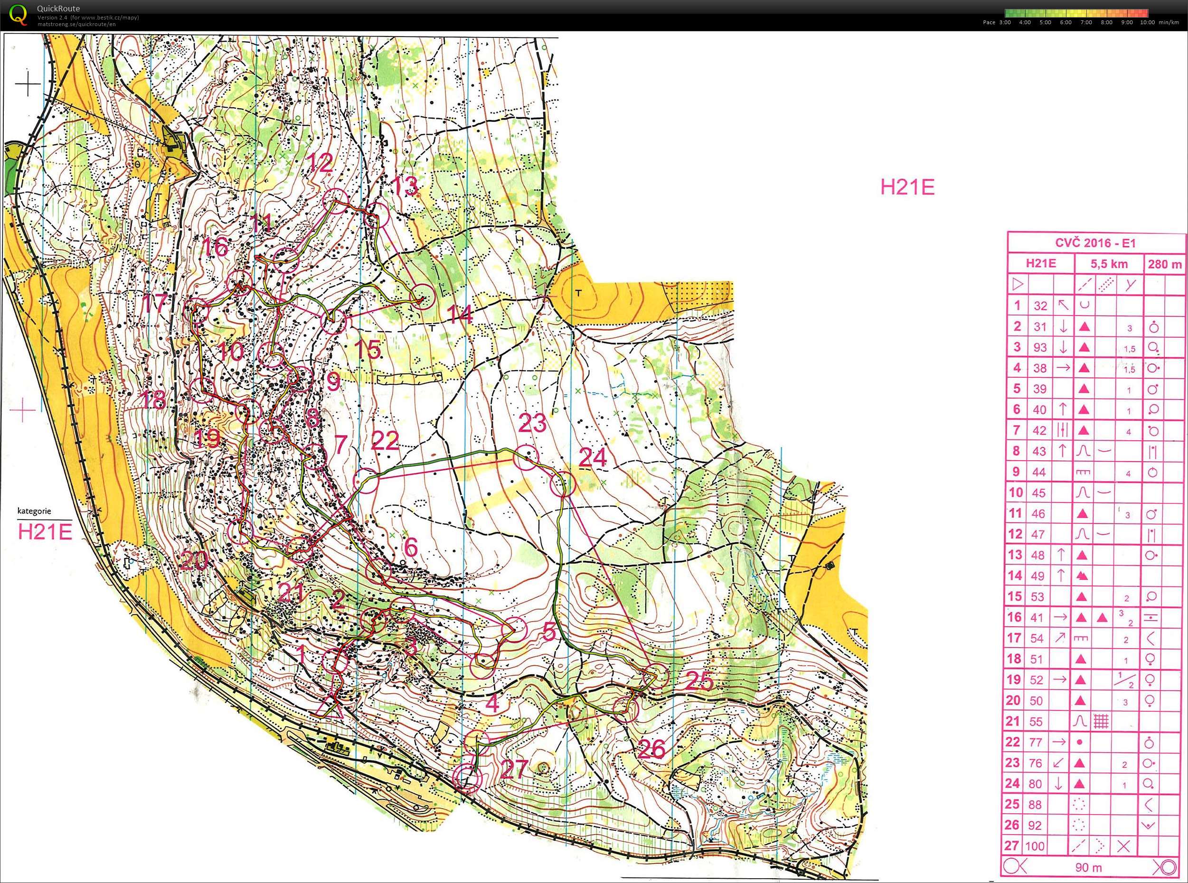Click control code 88 in the table
This screenshot has width=1188, height=883.
tap(1037, 805)
